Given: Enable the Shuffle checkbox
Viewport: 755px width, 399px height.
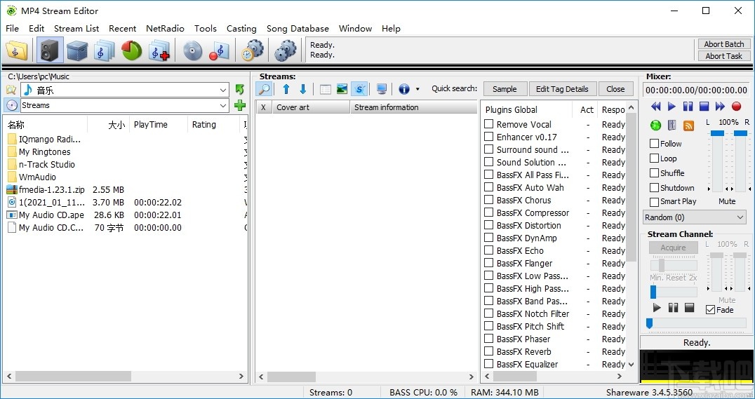Looking at the screenshot, I should click(654, 173).
